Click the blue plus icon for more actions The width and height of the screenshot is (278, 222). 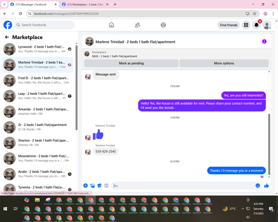pos(86,185)
